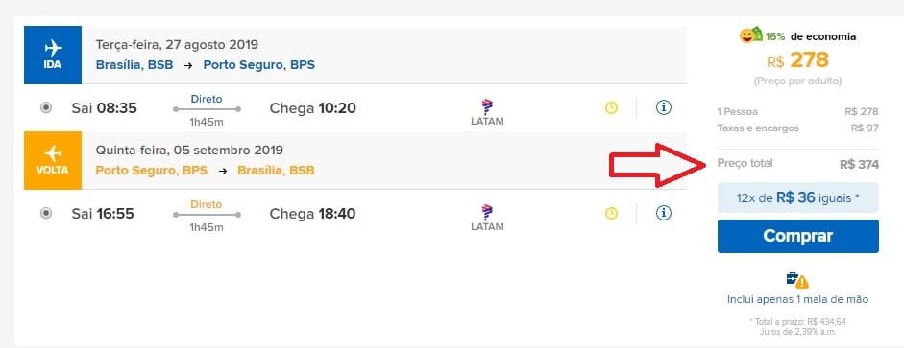Click the hand luggage warning icon
Viewport: 904px width, 348px height.
tap(798, 280)
